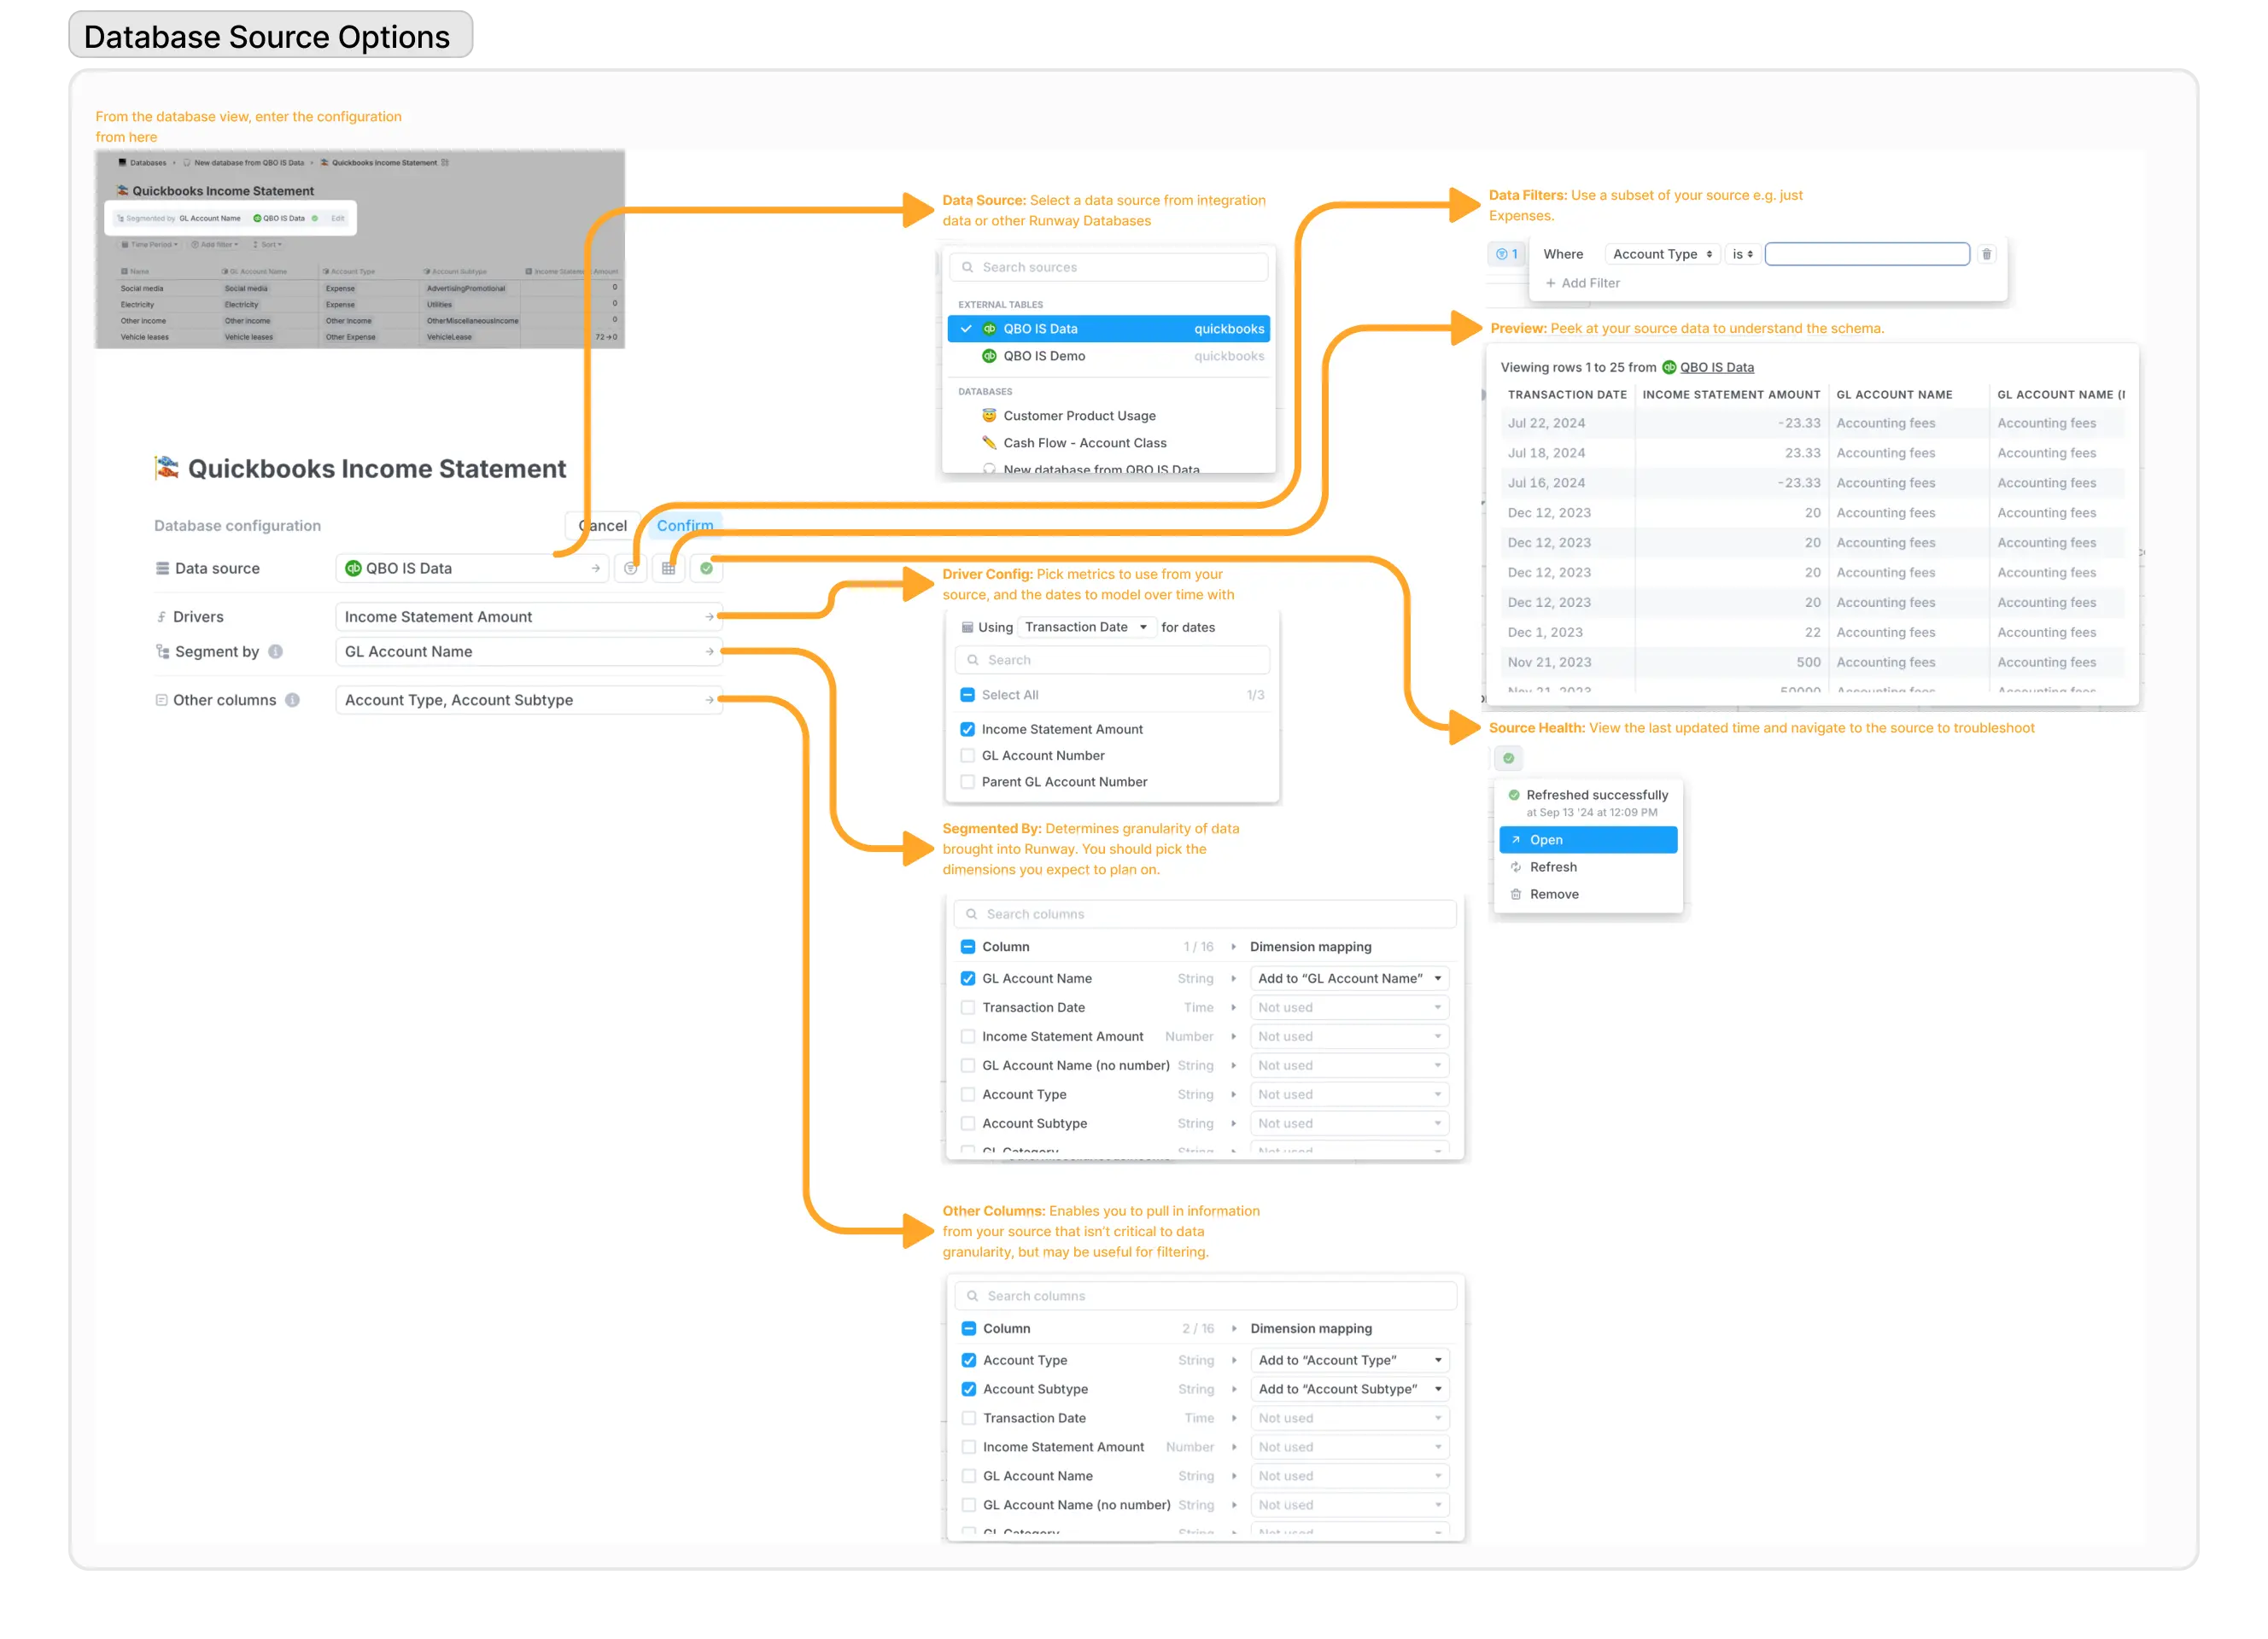Choose Remove in source health menu
This screenshot has height=1639, width=2268.
tap(1588, 895)
